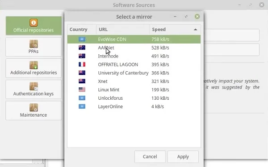Close the Software Sources window
The width and height of the screenshot is (268, 167).
coord(261,5)
